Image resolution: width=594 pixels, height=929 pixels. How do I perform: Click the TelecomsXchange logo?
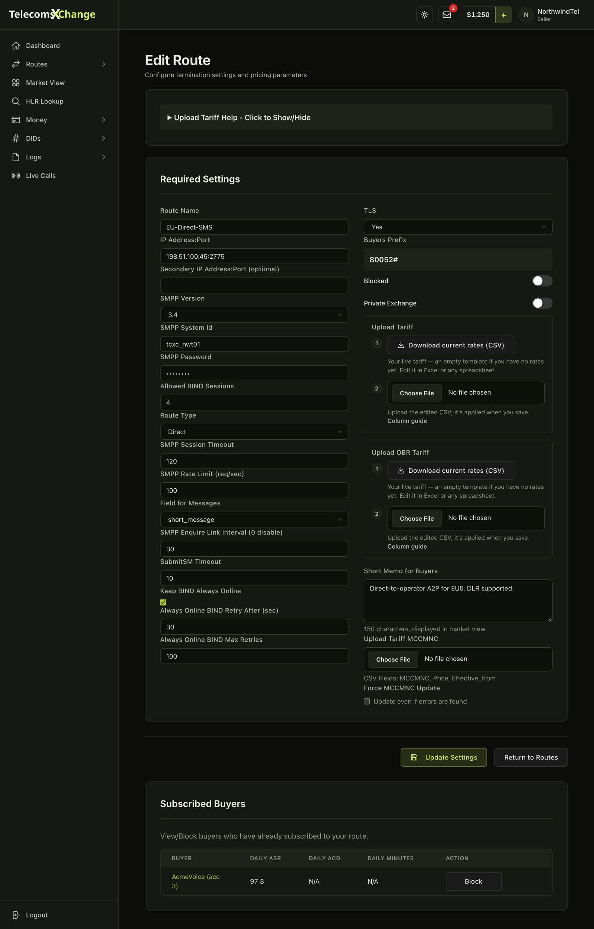52,14
